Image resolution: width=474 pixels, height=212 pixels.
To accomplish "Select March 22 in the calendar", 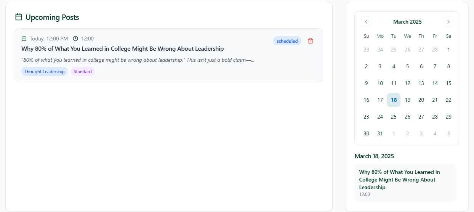I will [x=448, y=100].
